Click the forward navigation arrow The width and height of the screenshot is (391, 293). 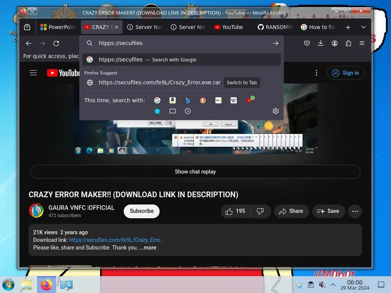(x=42, y=43)
